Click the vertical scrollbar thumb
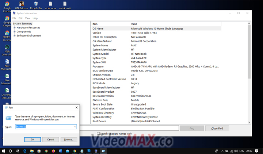 (249, 51)
